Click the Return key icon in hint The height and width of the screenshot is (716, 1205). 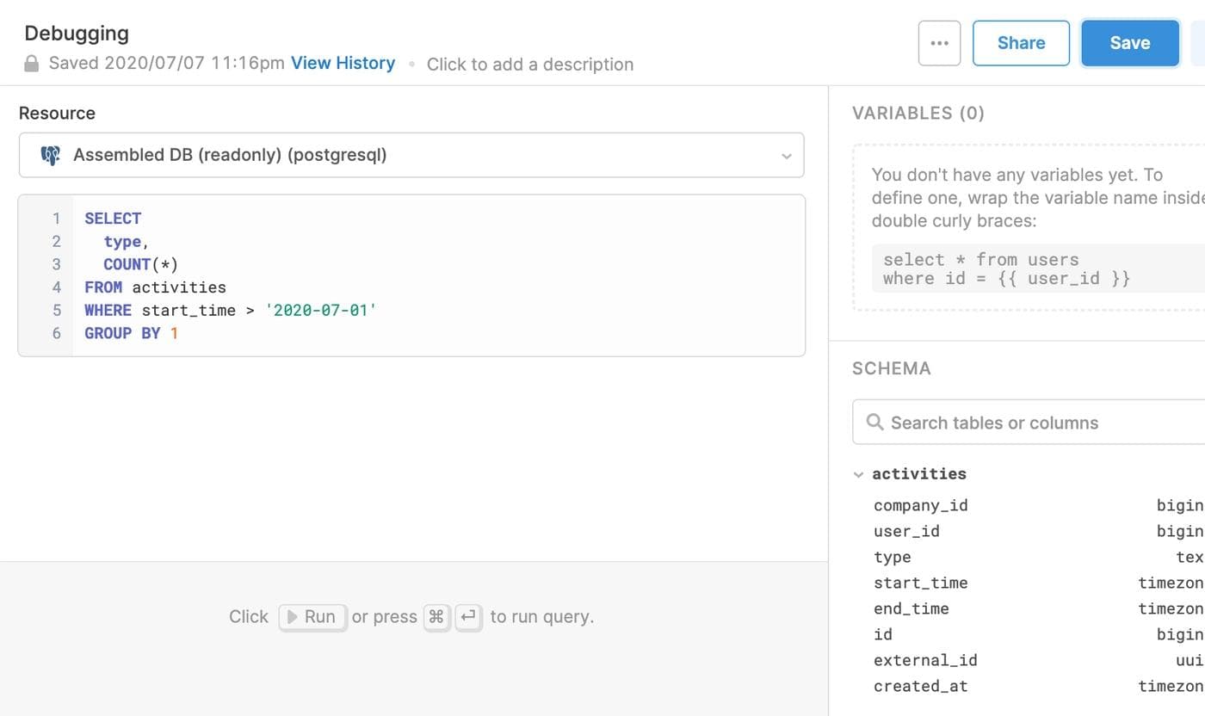click(x=468, y=617)
